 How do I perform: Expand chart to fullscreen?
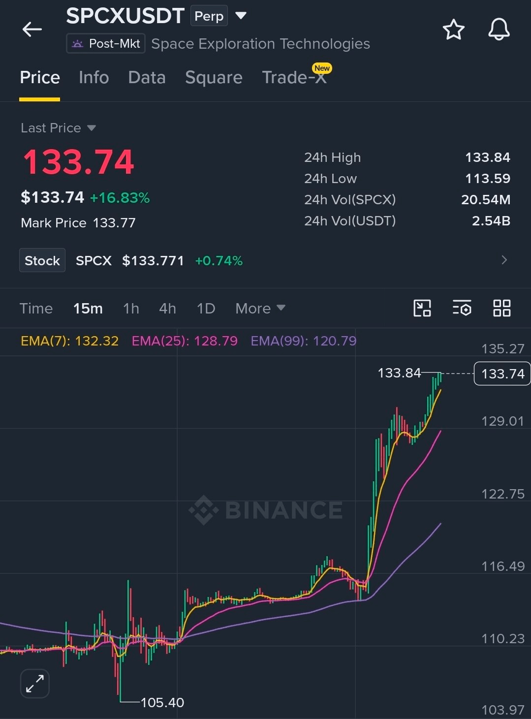tap(35, 684)
